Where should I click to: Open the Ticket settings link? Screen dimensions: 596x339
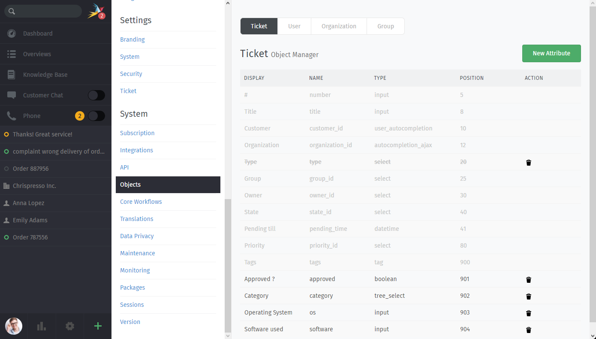point(128,91)
